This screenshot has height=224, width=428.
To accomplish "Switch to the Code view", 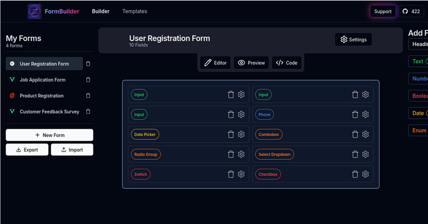I will pyautogui.click(x=287, y=63).
